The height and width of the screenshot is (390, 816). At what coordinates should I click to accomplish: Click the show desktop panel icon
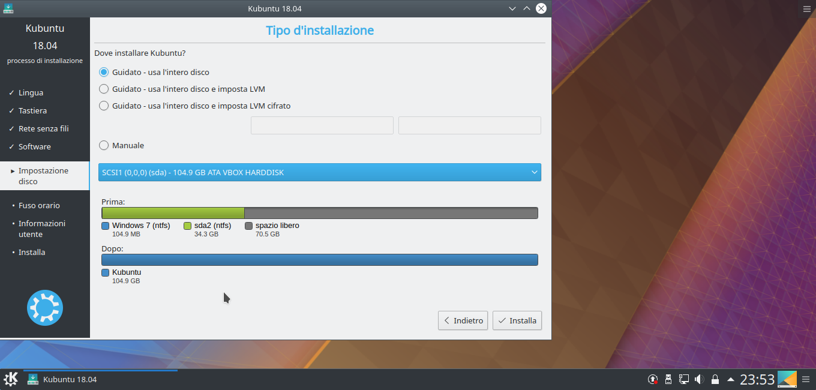[x=787, y=379]
